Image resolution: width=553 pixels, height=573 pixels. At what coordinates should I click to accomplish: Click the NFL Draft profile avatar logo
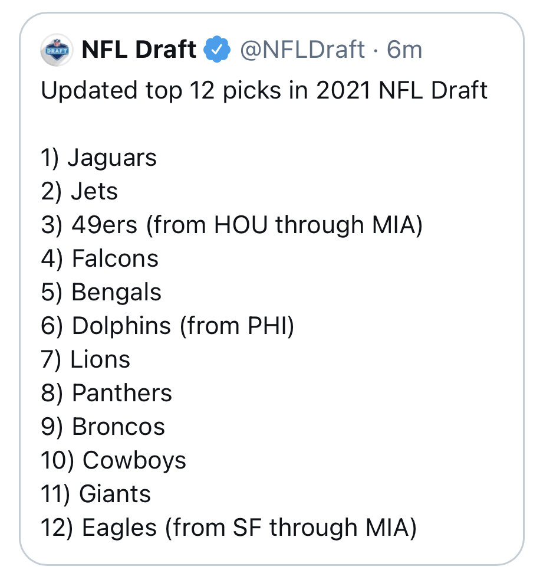point(57,51)
